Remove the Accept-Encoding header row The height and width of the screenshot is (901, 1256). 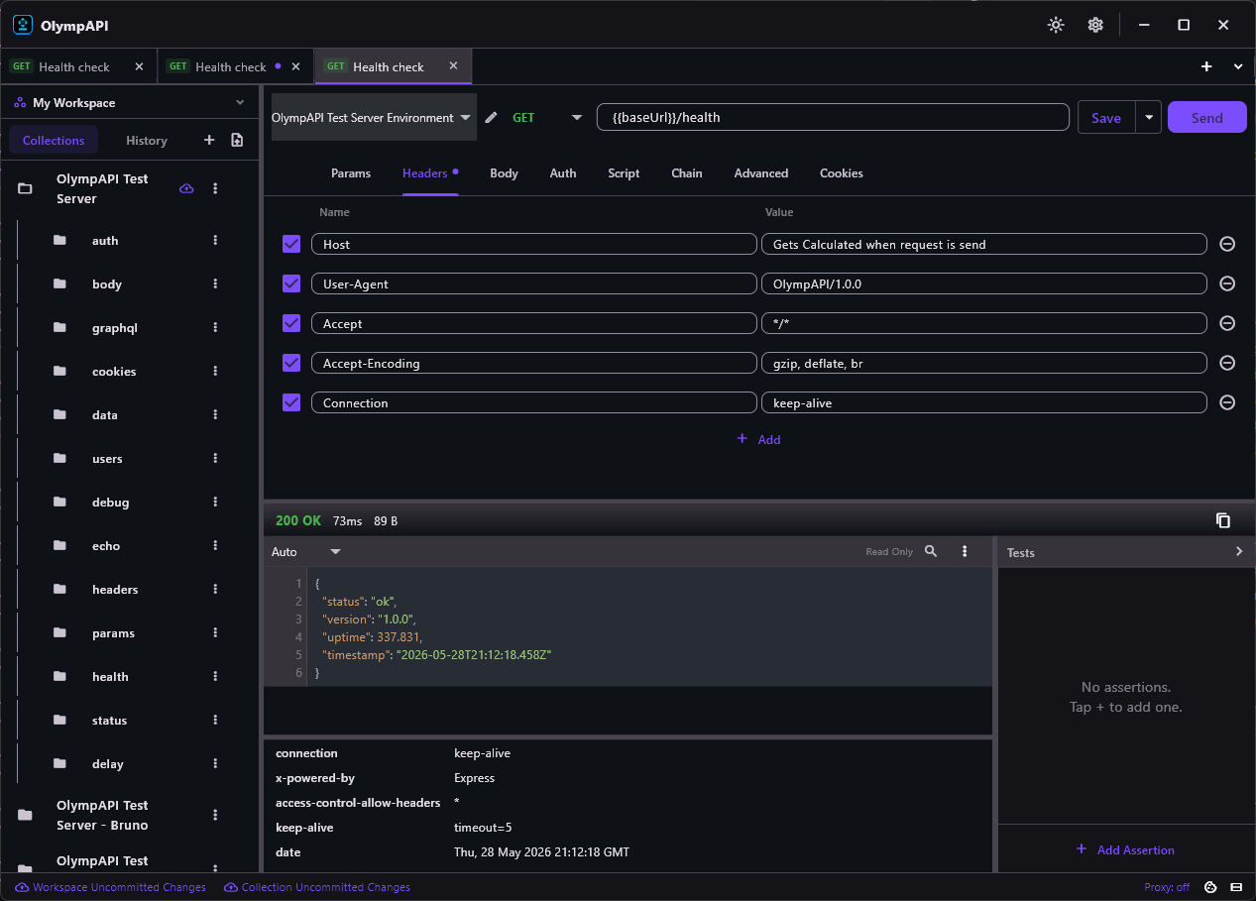tap(1227, 363)
